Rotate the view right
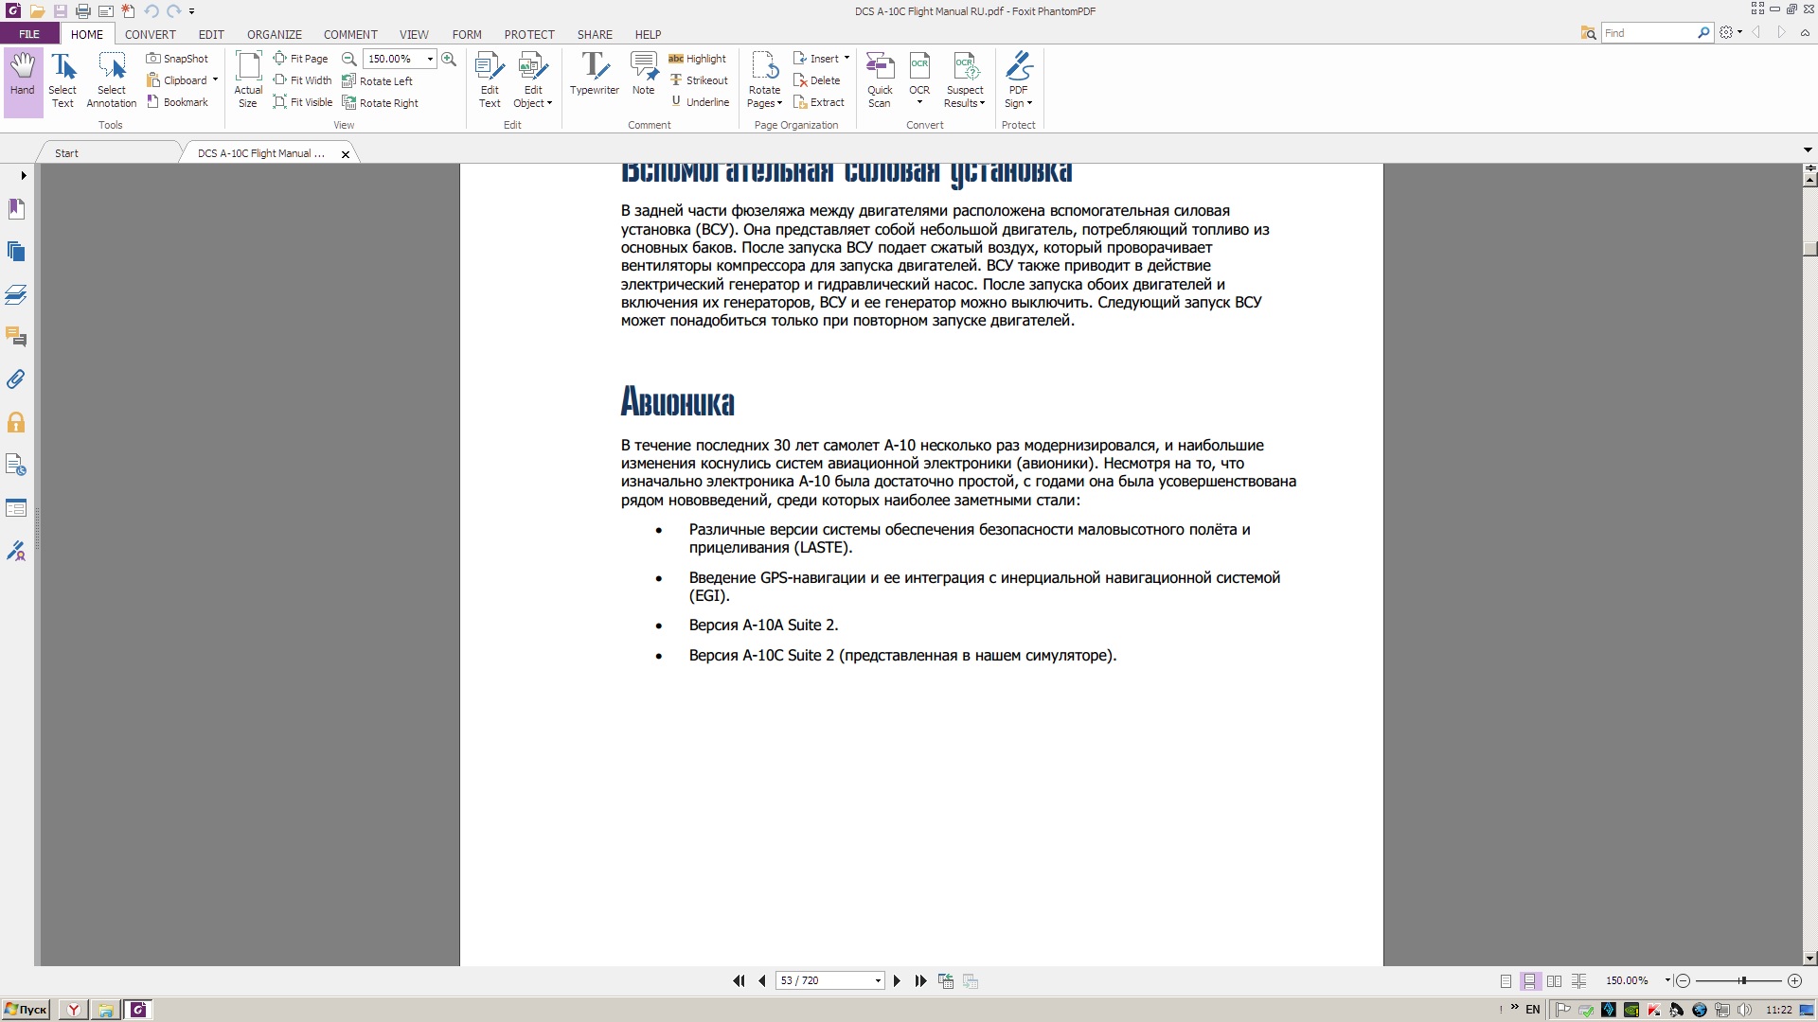1818x1022 pixels. pos(380,103)
